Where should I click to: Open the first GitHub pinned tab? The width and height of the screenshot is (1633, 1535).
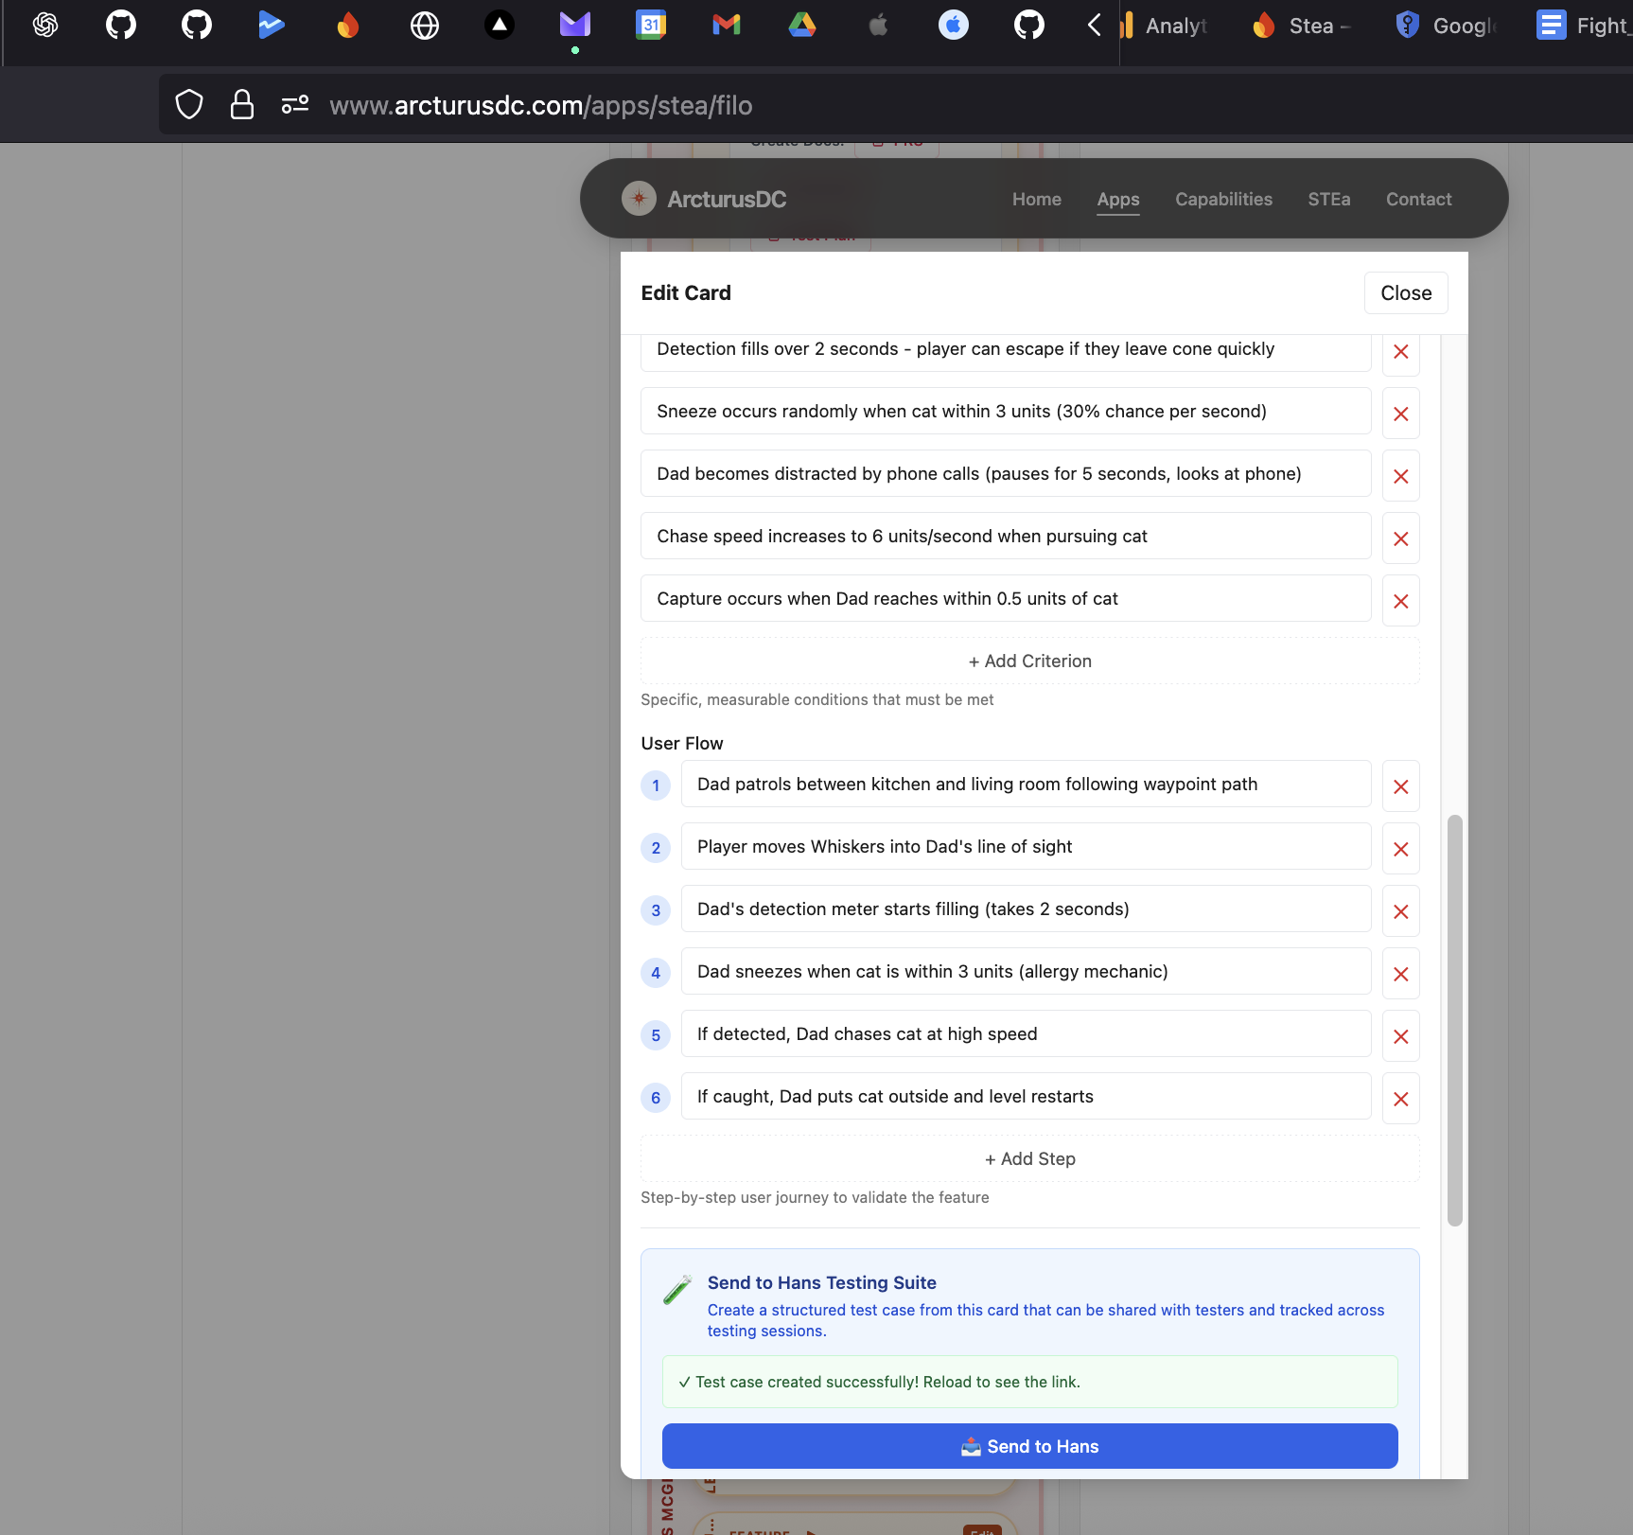click(x=121, y=26)
